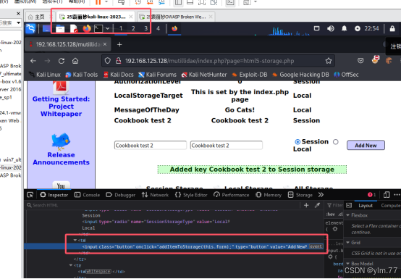Open the file manager in Kali panel

60,29
